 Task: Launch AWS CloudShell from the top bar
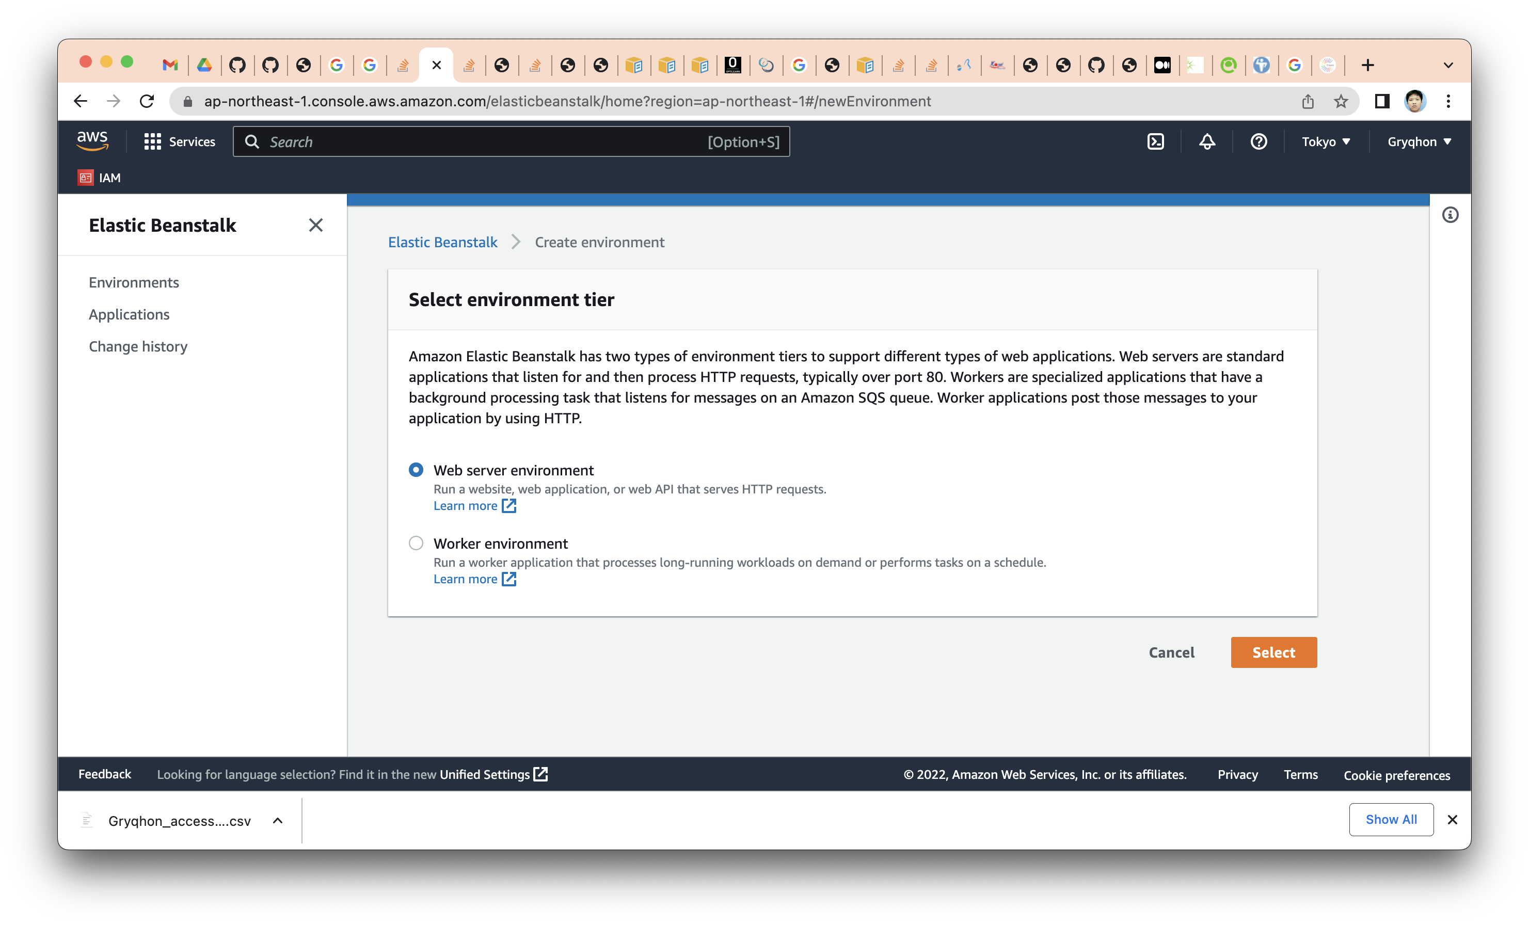[1155, 141]
